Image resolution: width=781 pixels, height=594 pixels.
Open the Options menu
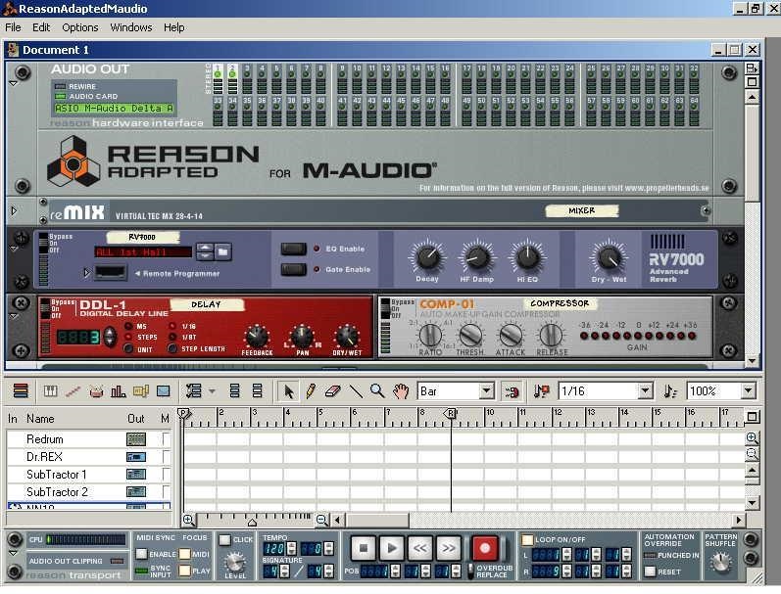click(79, 27)
